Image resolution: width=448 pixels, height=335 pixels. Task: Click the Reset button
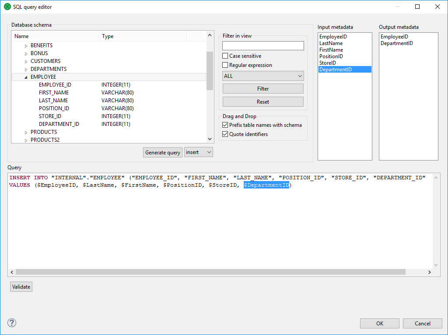click(x=262, y=101)
